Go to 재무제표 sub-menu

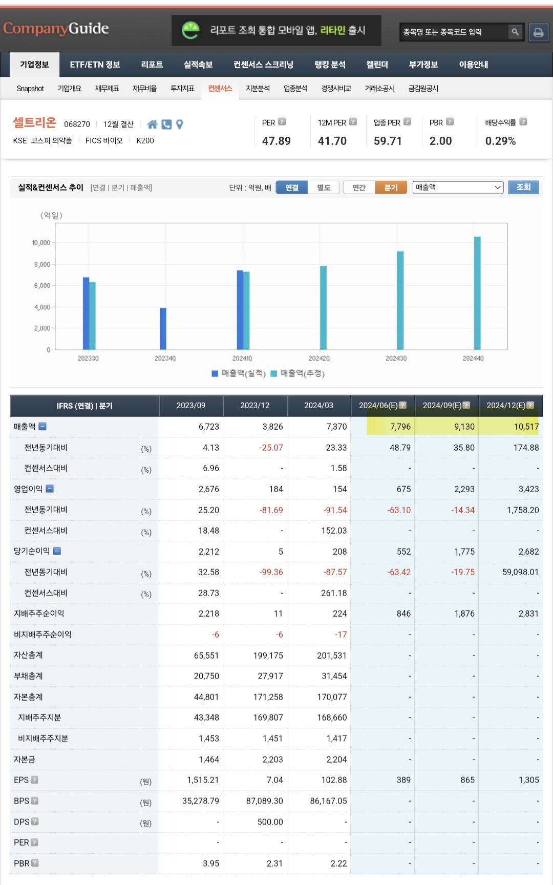pyautogui.click(x=107, y=89)
